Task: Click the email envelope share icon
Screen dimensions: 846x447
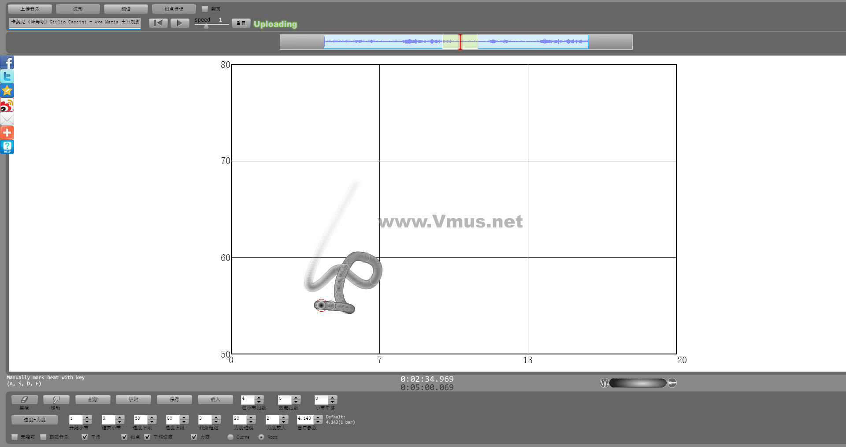Action: [x=7, y=119]
